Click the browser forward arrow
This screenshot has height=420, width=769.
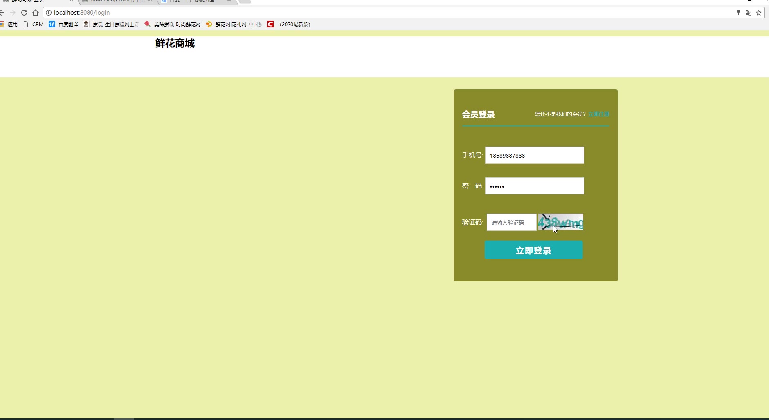(13, 13)
